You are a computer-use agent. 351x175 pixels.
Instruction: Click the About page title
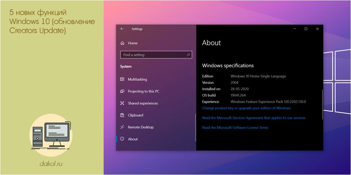coord(211,43)
